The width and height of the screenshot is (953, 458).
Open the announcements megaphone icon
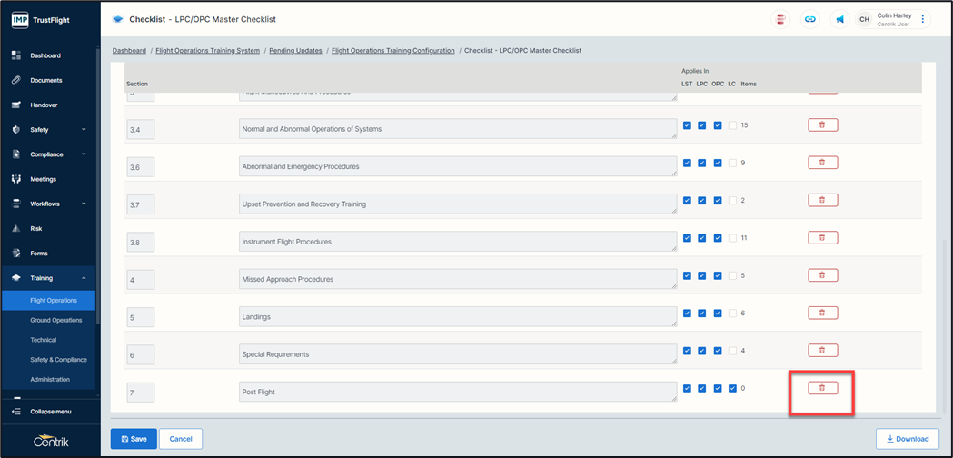[839, 19]
